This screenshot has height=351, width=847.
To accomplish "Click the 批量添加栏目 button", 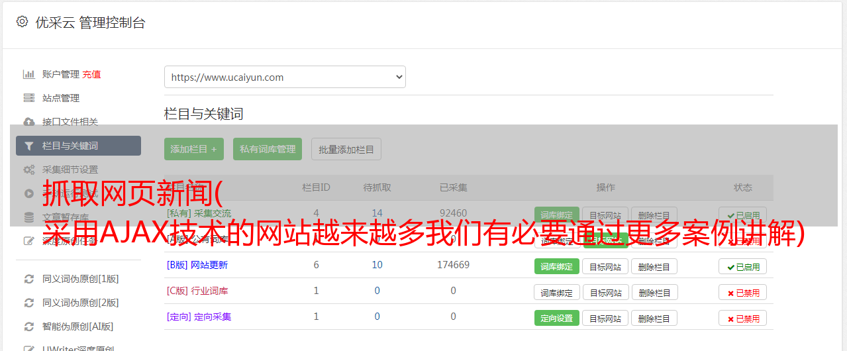I will (346, 149).
